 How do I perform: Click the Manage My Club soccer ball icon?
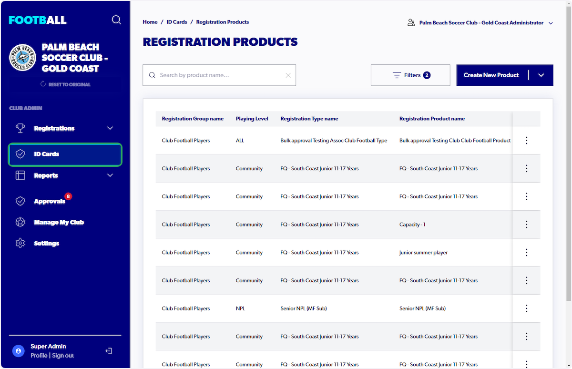tap(20, 222)
